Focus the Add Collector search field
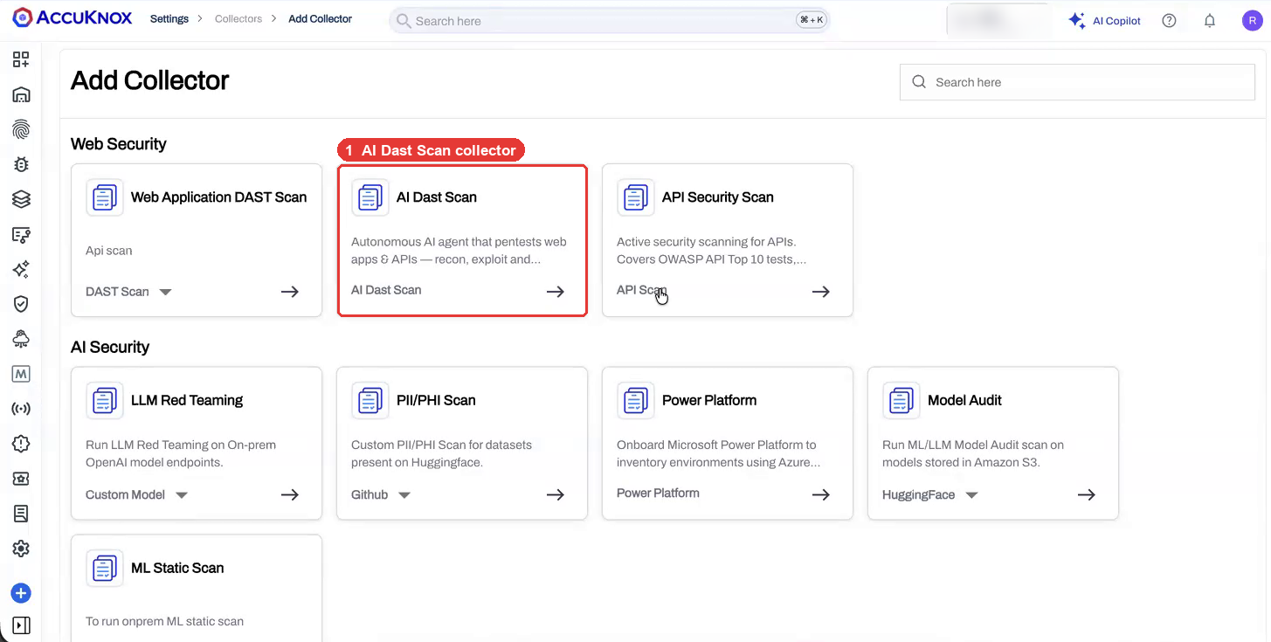The width and height of the screenshot is (1271, 642). pos(1077,82)
